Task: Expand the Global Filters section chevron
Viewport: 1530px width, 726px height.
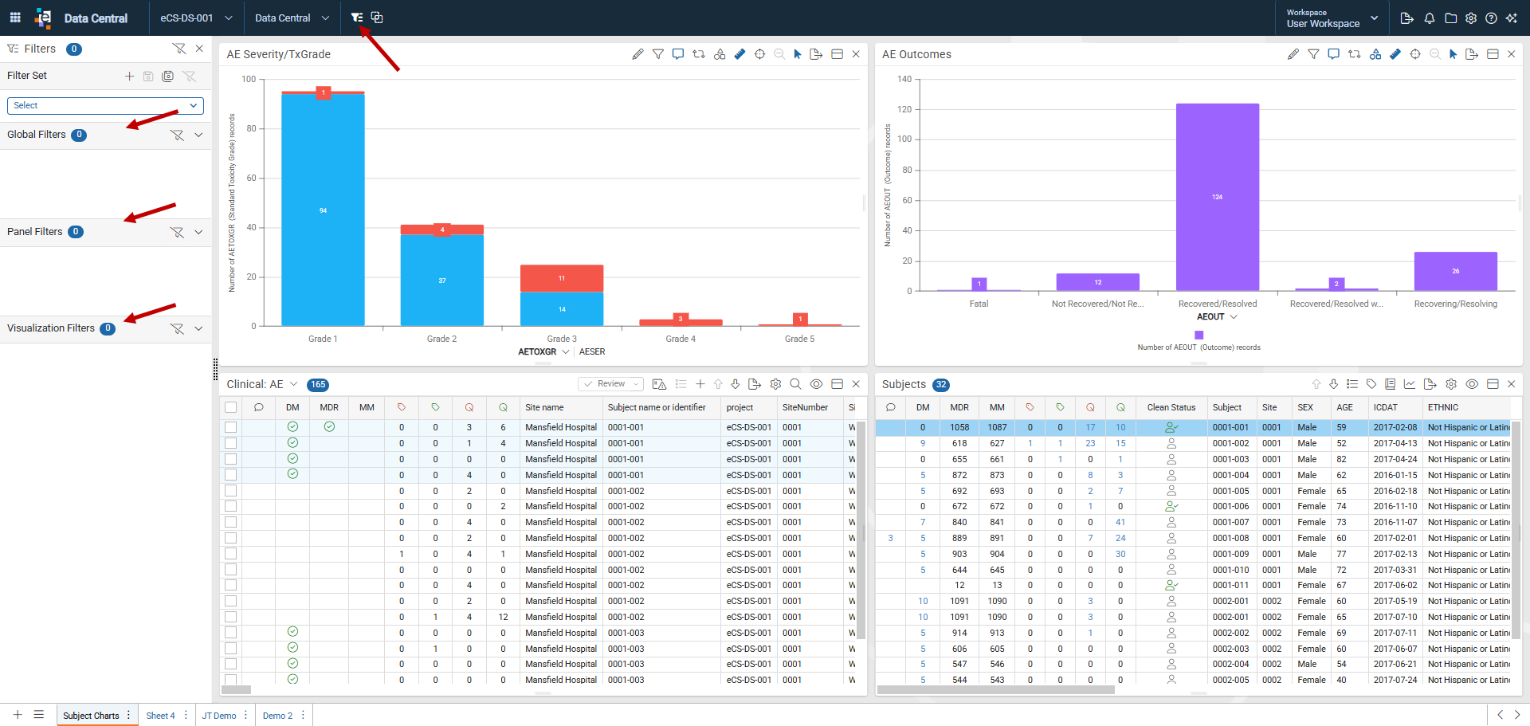Action: 198,135
